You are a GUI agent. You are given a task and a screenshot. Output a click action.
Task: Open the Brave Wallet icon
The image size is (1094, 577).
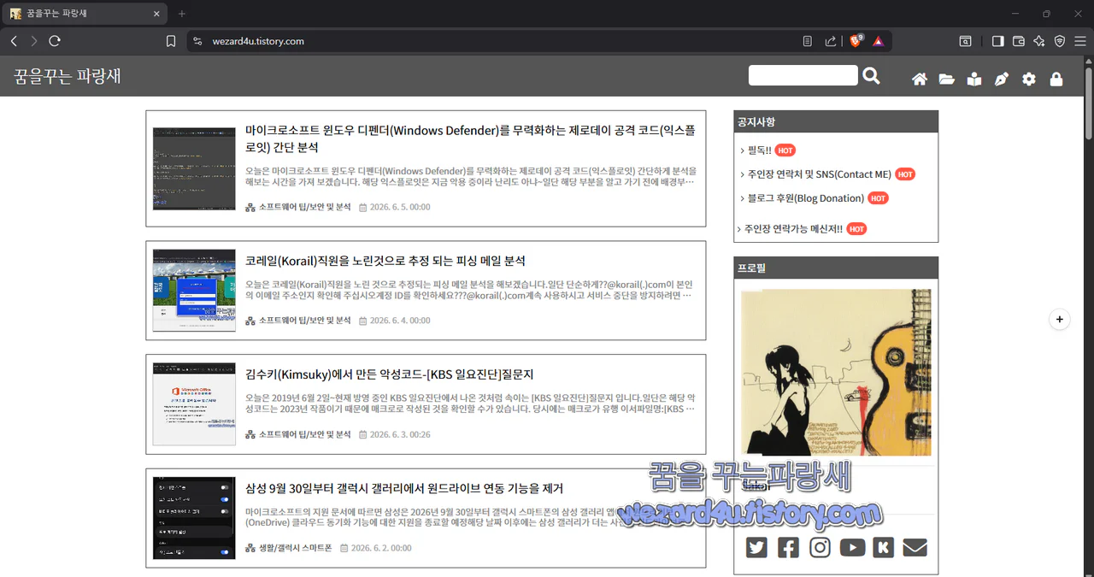pos(1019,41)
